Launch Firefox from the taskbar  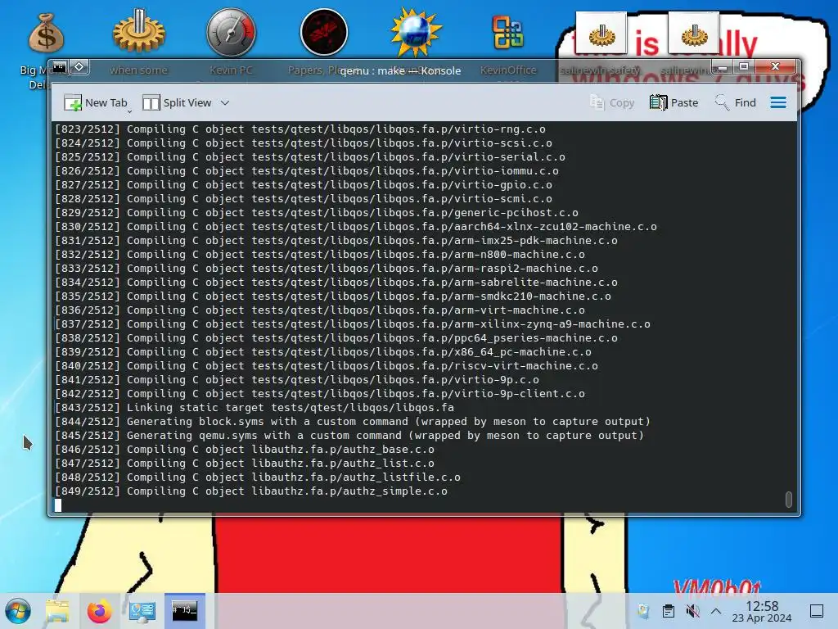(99, 611)
